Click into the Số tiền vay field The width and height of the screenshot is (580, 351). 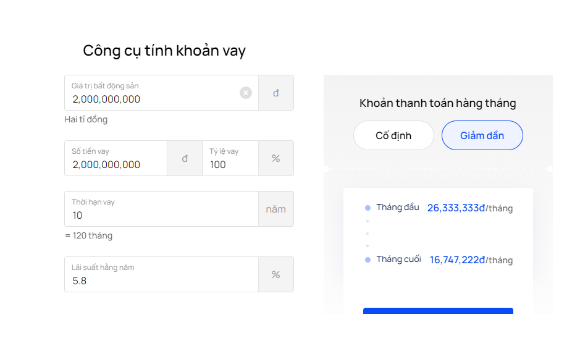click(x=116, y=164)
